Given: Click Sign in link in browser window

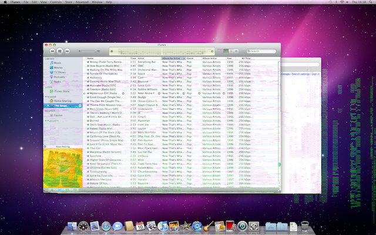Looking at the screenshot, I should (315, 74).
